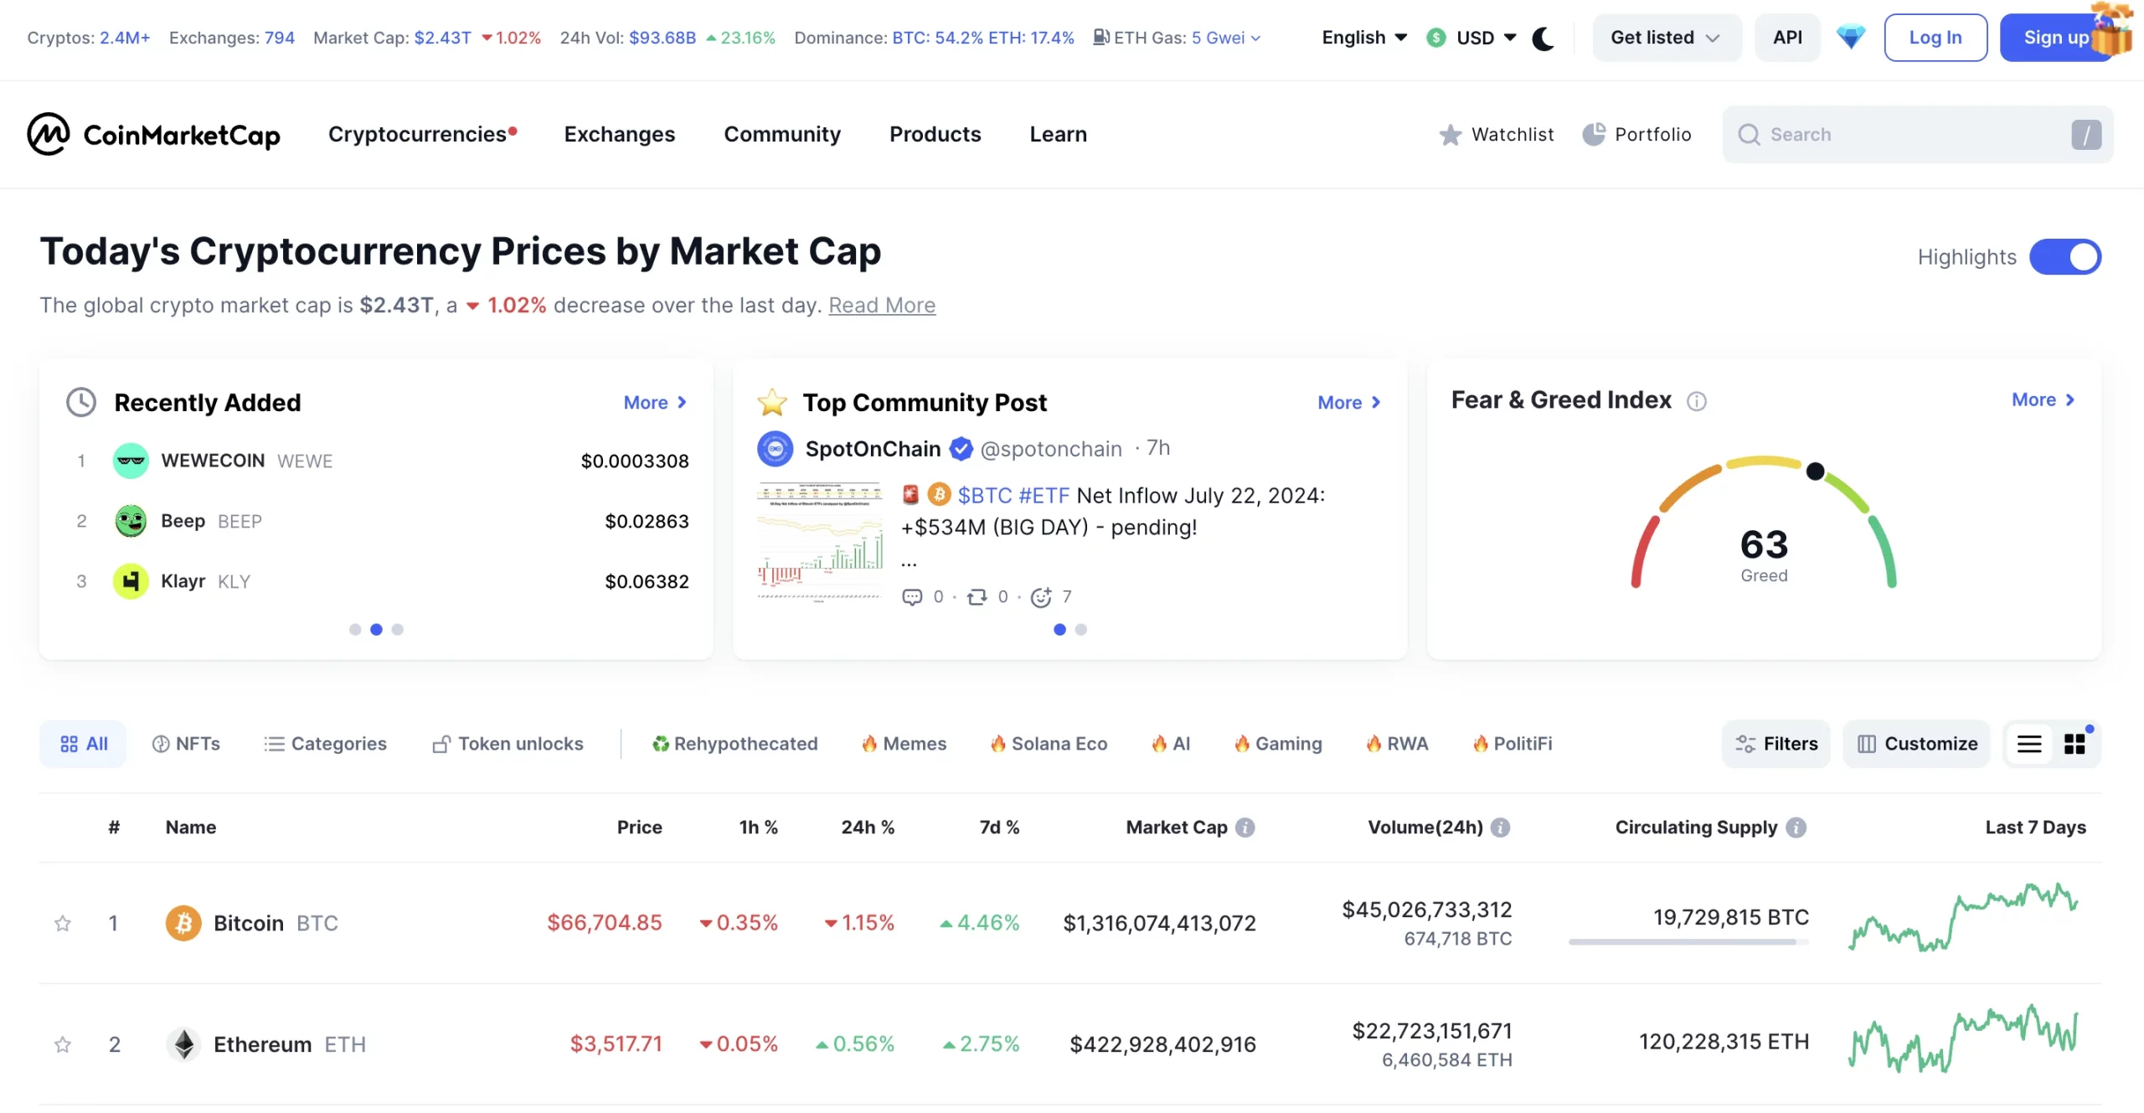Select the Community menu tab
Viewport: 2144px width, 1113px height.
pos(781,133)
